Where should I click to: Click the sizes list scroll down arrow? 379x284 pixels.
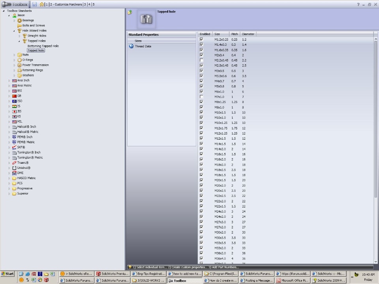pos(375,262)
